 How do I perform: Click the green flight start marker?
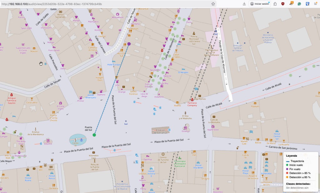click(x=94, y=135)
